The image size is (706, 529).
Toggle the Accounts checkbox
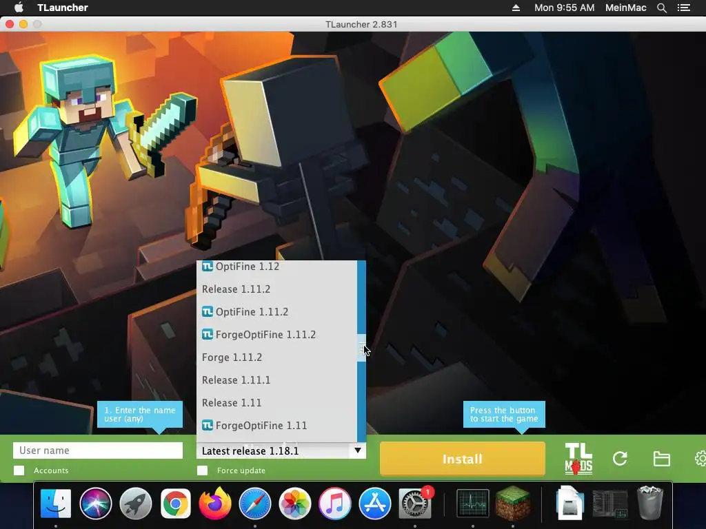(x=19, y=470)
